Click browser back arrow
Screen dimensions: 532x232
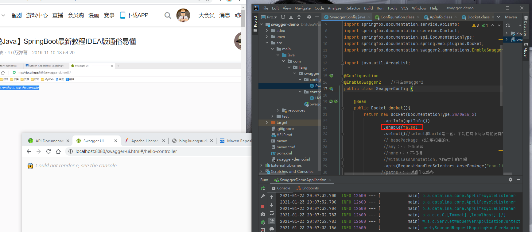[29, 151]
